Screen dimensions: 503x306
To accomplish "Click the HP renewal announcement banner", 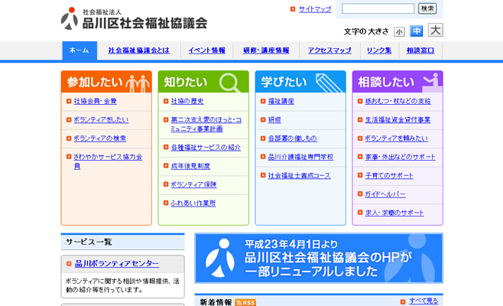I will pyautogui.click(x=319, y=259).
